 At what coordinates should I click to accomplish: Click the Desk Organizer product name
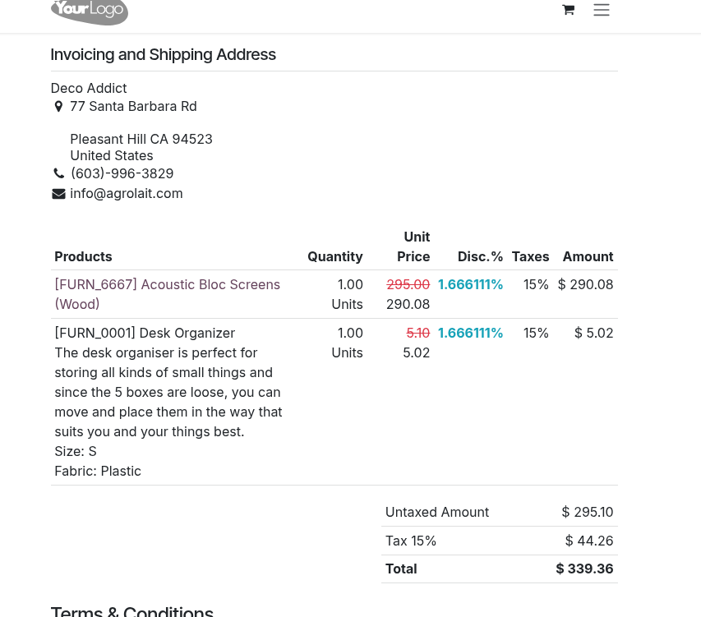click(145, 333)
